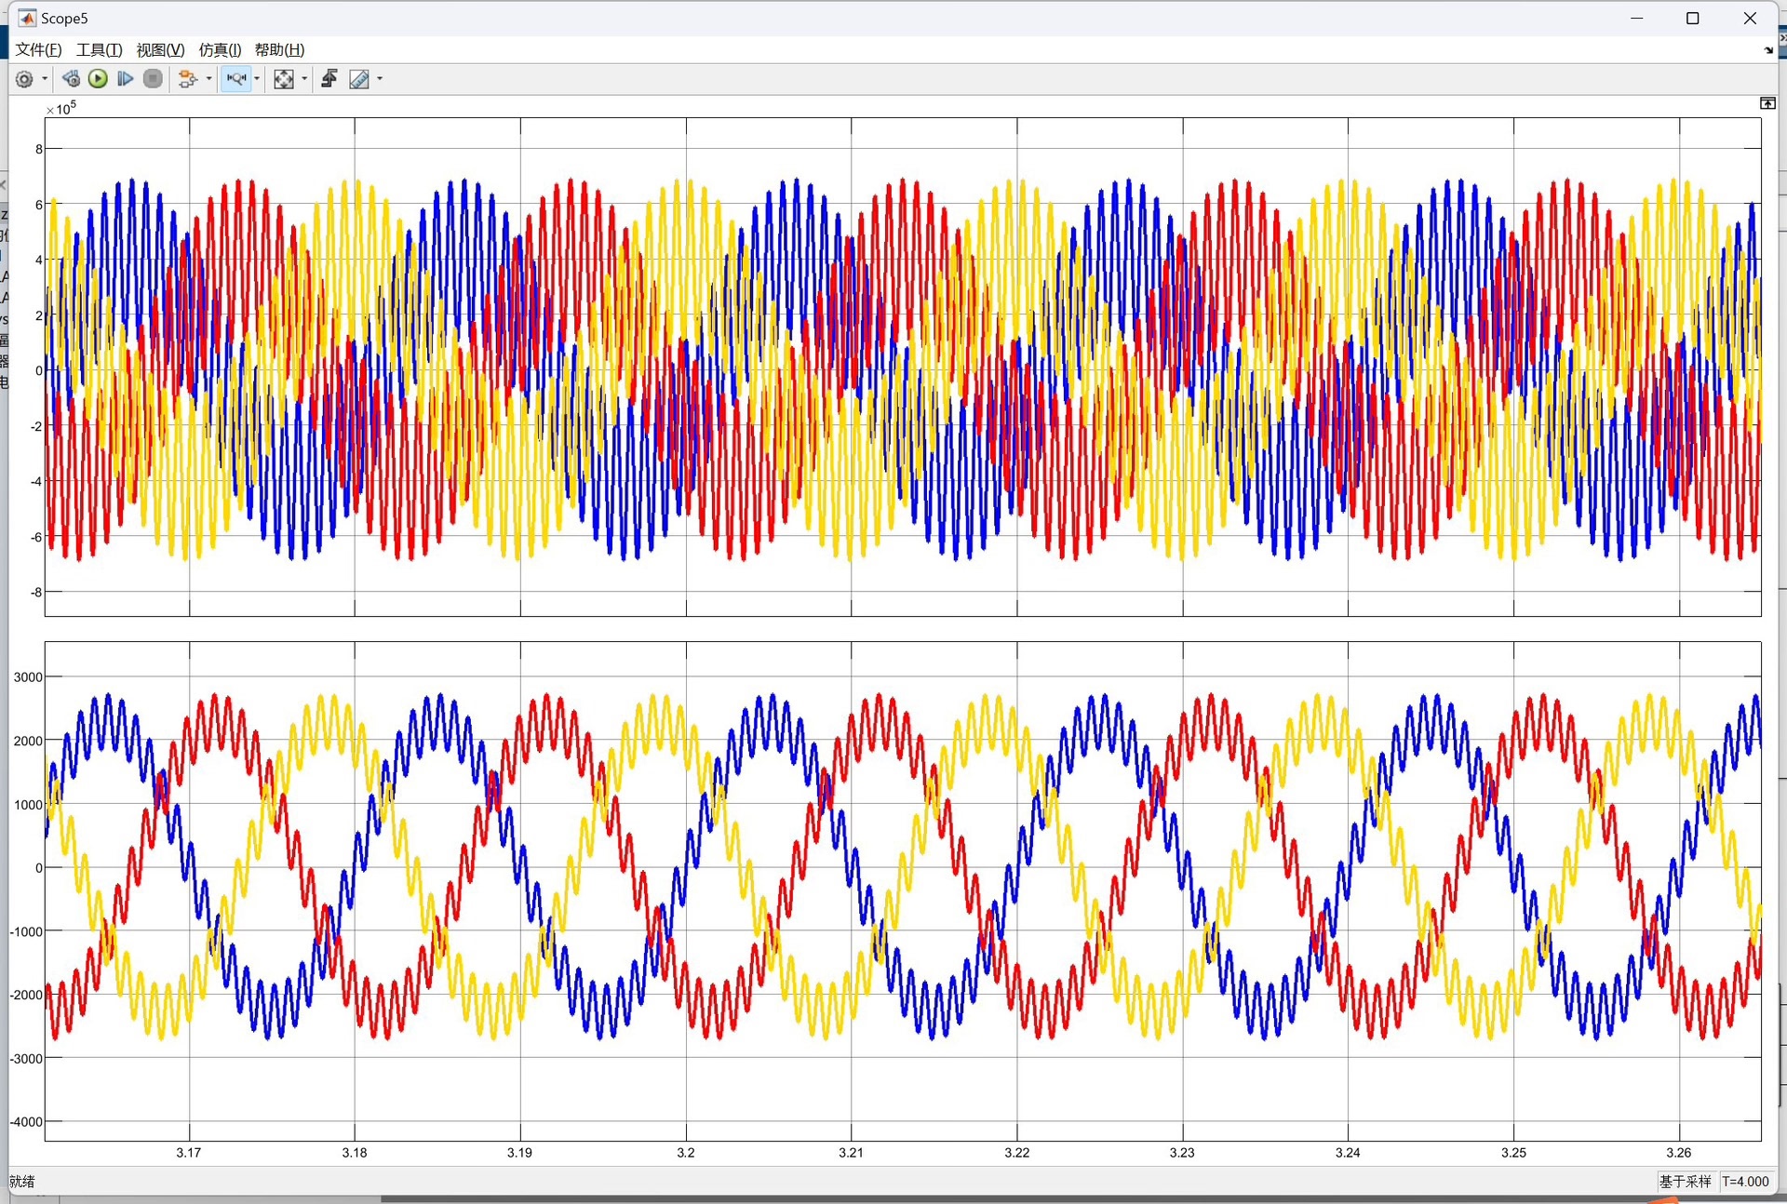Viewport: 1787px width, 1204px height.
Task: Open the triggers tool icon
Action: click(x=329, y=79)
